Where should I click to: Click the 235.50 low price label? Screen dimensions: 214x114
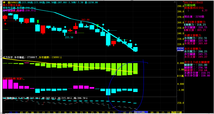click(x=69, y=37)
